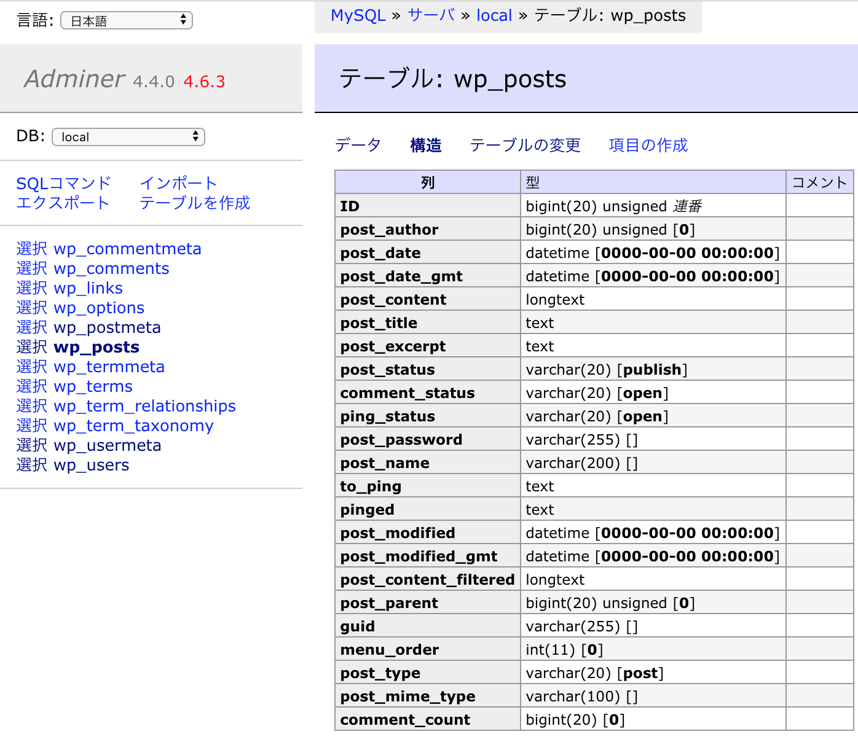This screenshot has height=737, width=858.
Task: Click MySQL breadcrumb link
Action: coord(358,15)
